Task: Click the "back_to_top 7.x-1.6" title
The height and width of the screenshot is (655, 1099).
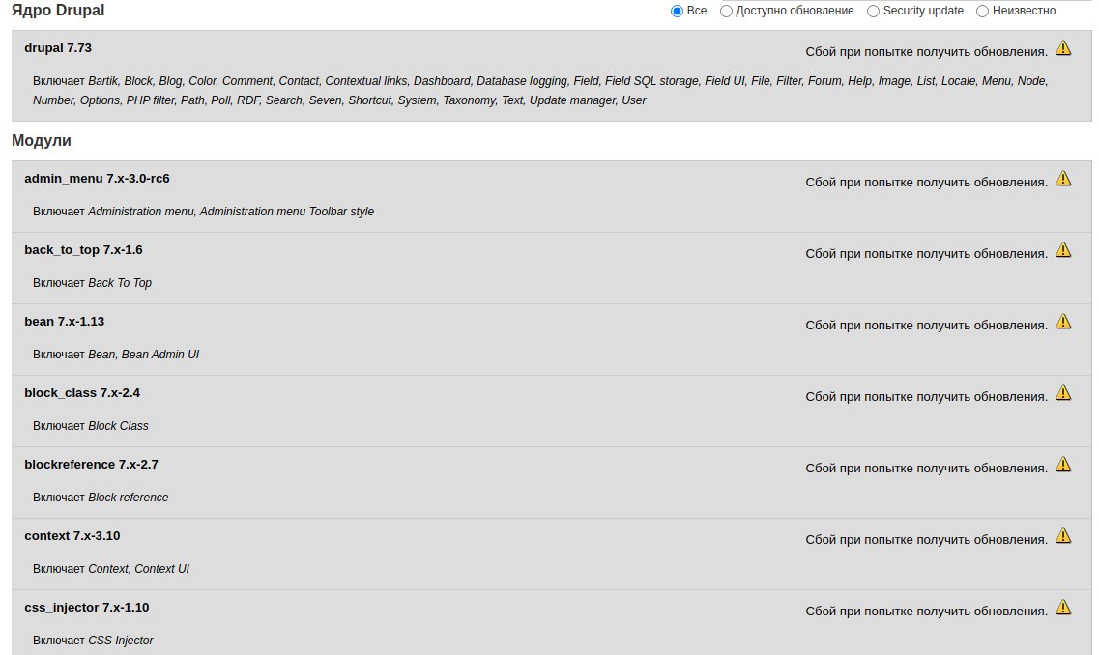Action: point(83,250)
